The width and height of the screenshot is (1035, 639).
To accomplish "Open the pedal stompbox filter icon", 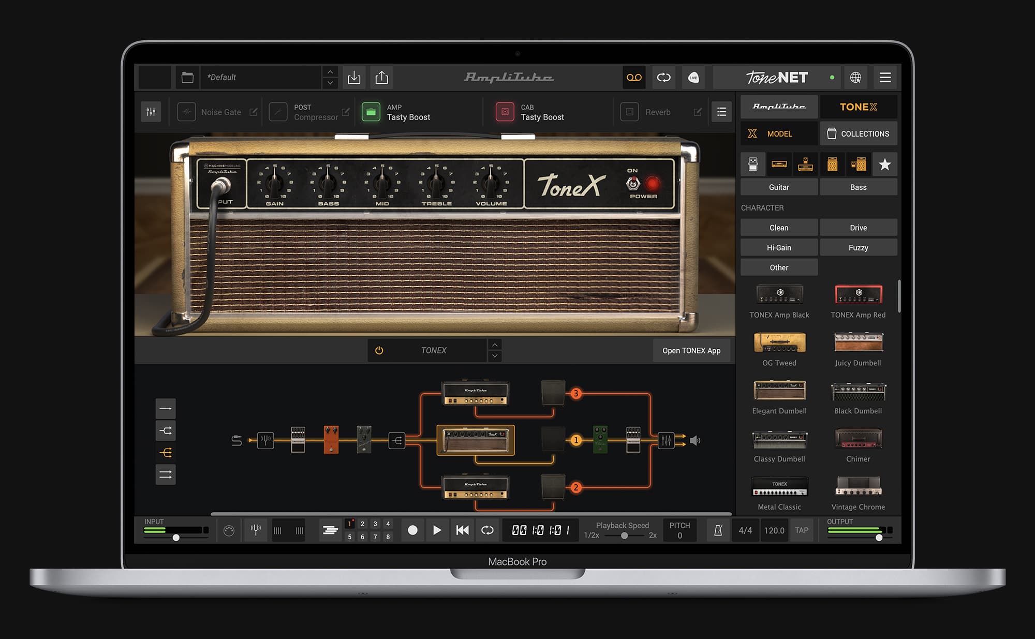I will (x=753, y=165).
